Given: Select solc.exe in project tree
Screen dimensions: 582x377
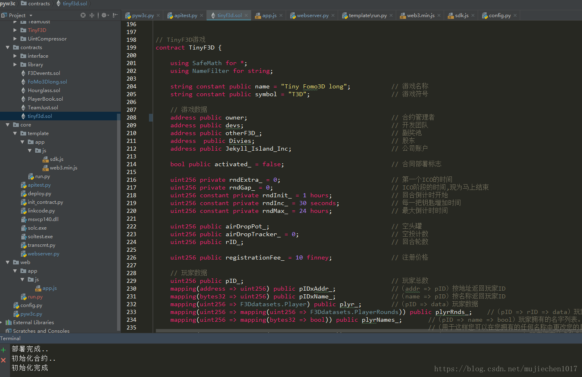Looking at the screenshot, I should click(37, 228).
